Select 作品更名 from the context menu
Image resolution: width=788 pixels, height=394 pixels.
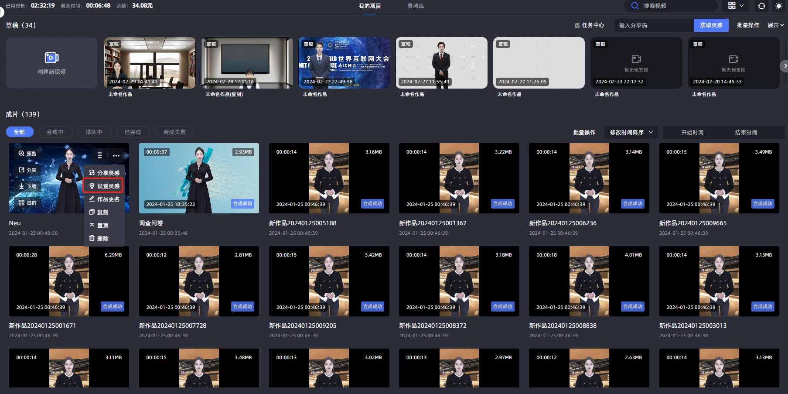(104, 199)
